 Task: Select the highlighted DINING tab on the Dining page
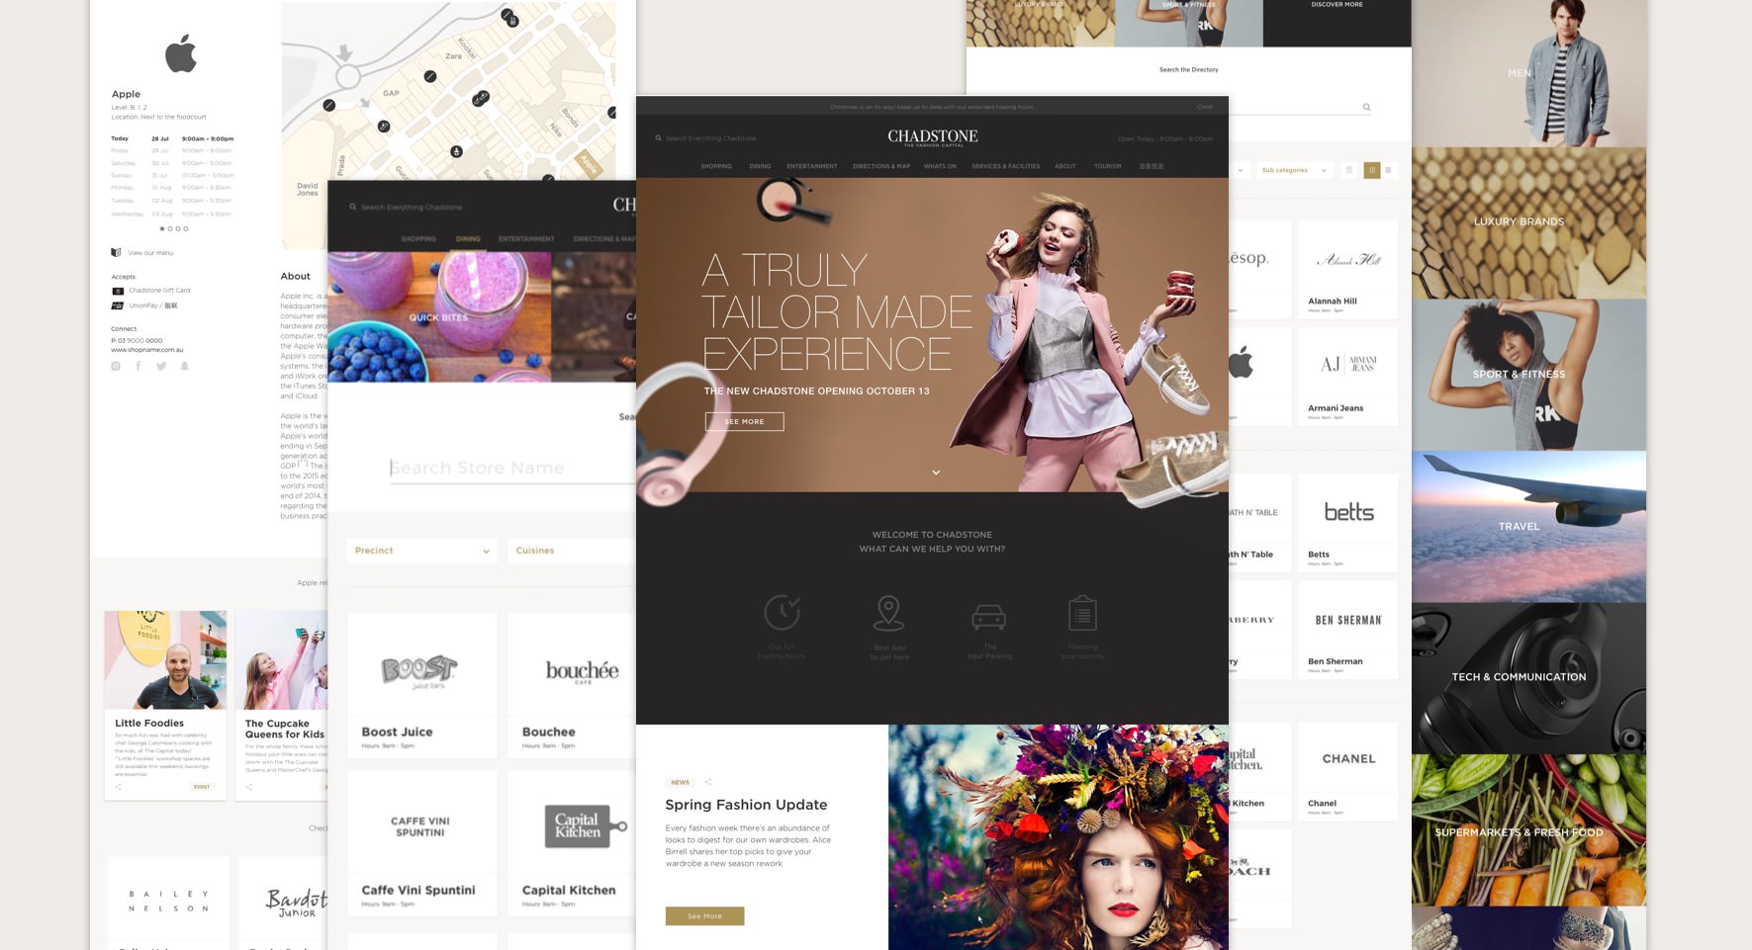tap(468, 239)
